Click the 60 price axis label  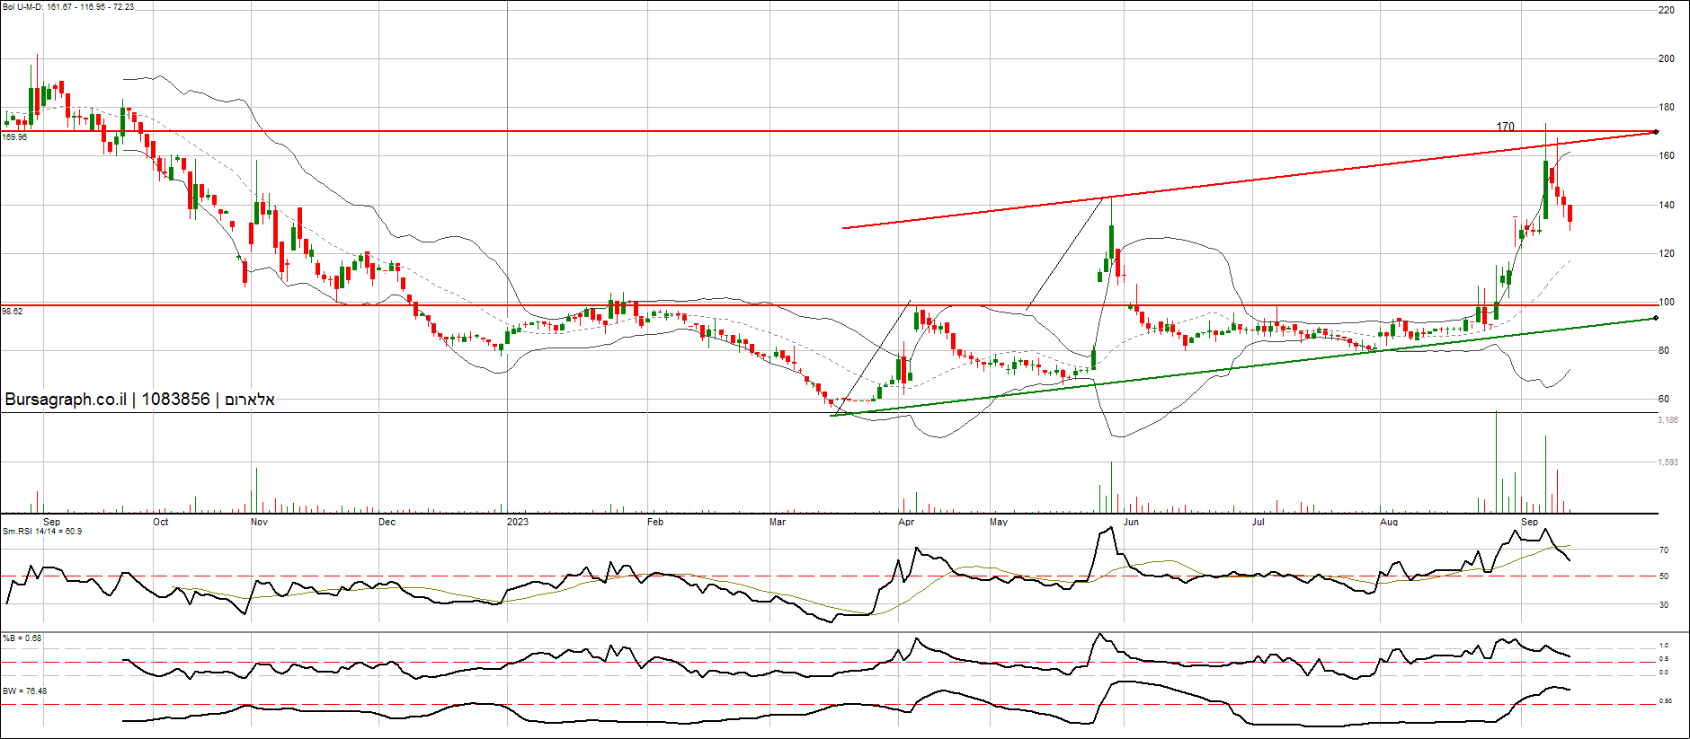tap(1664, 399)
